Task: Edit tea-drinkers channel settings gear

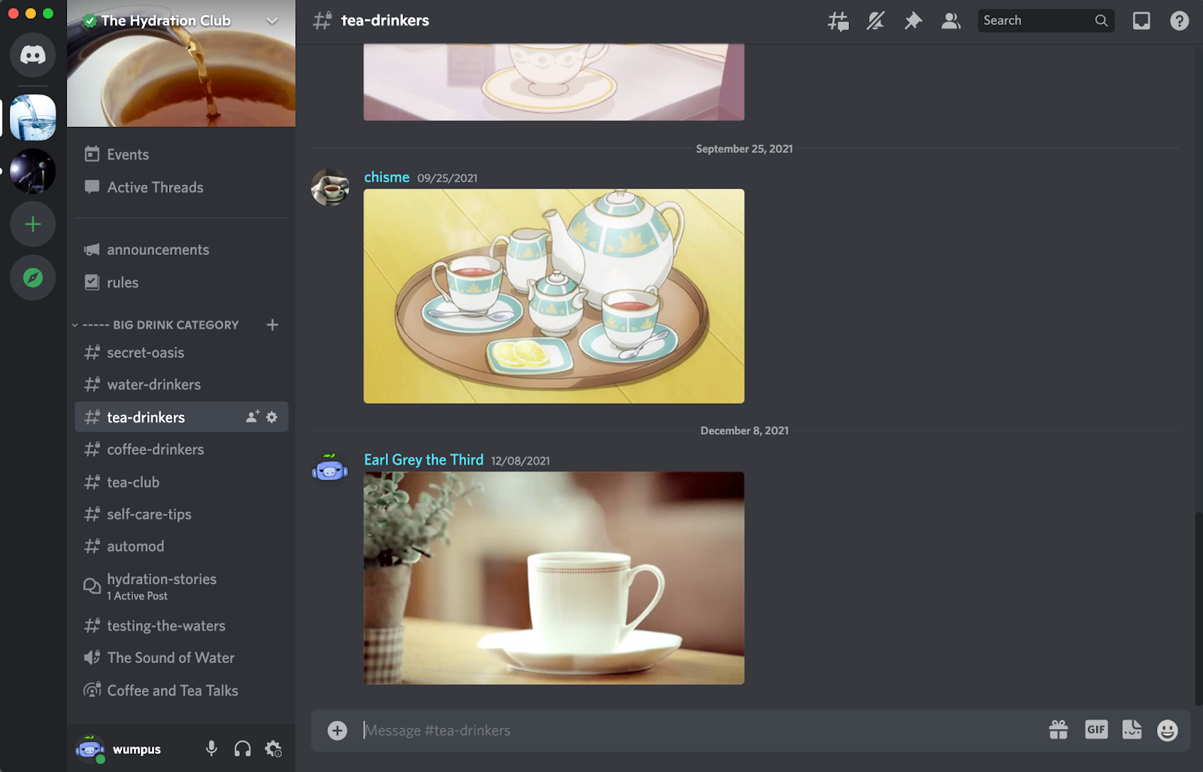Action: (x=272, y=417)
